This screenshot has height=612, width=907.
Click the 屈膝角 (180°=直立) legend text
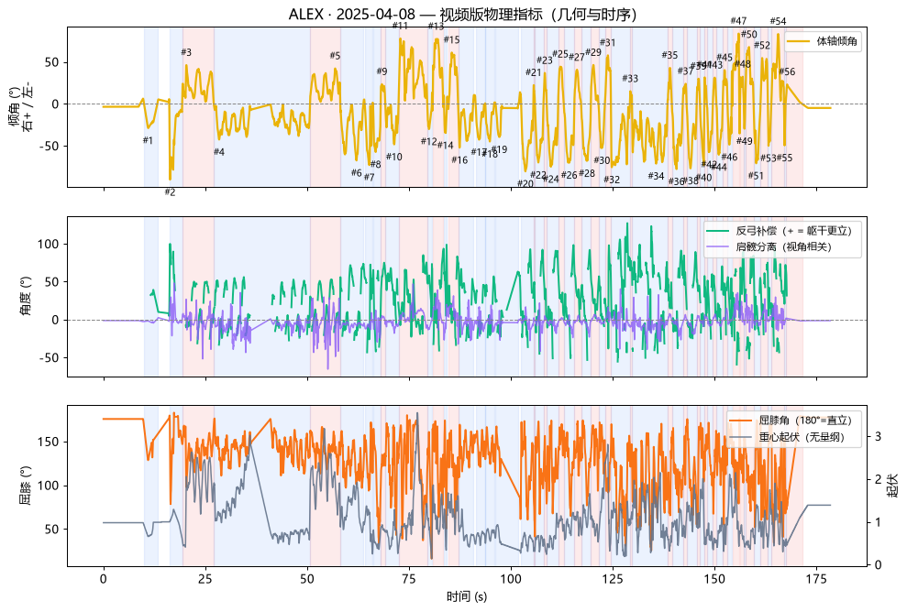click(805, 421)
